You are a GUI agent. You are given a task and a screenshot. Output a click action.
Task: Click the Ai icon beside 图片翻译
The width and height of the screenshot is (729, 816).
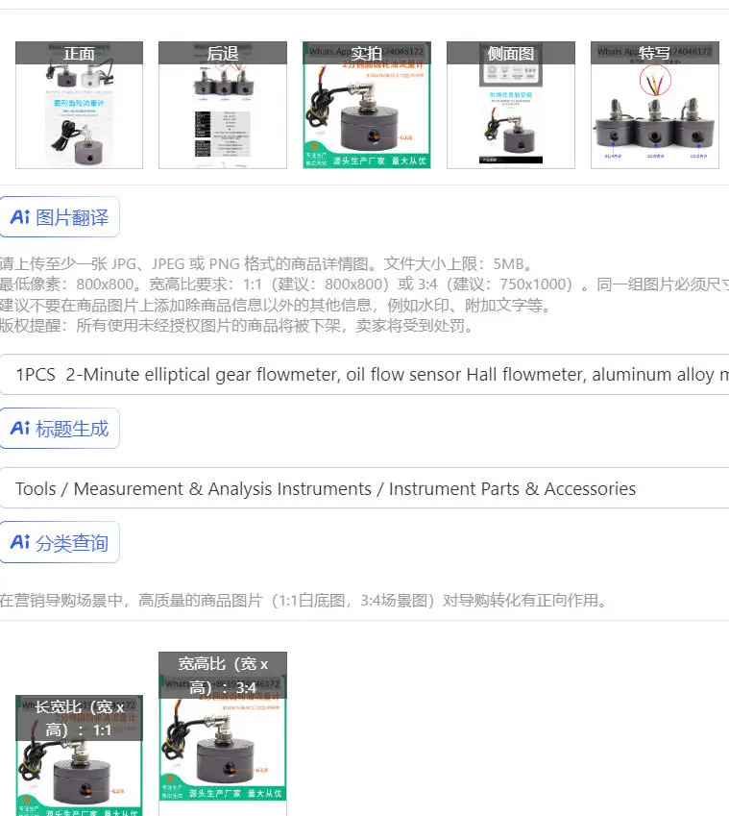tap(20, 216)
